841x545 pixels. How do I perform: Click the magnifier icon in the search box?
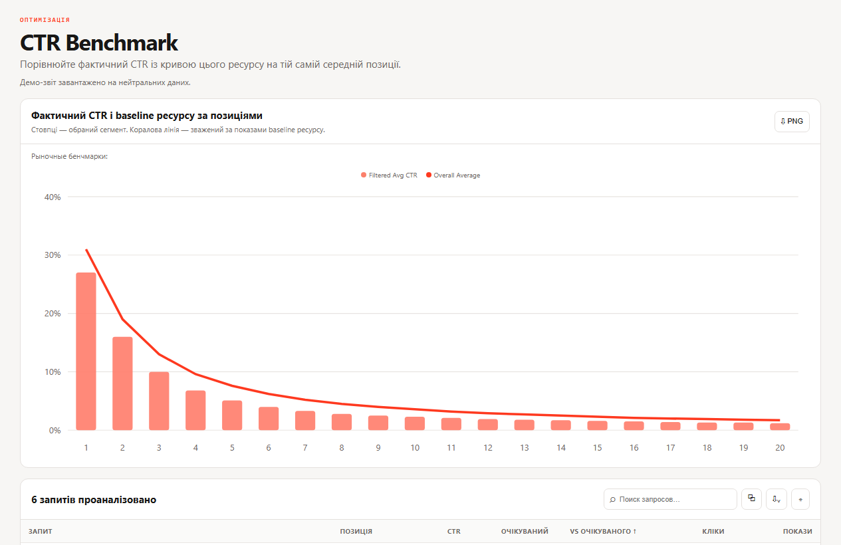pyautogui.click(x=612, y=499)
